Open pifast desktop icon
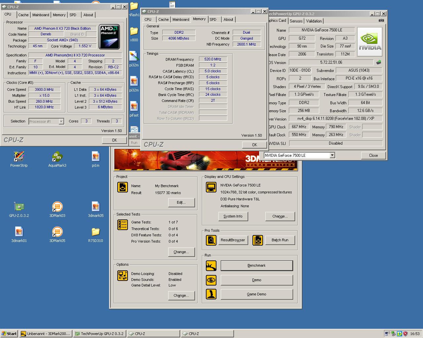Screen dimensions: 423x338 click(134, 109)
